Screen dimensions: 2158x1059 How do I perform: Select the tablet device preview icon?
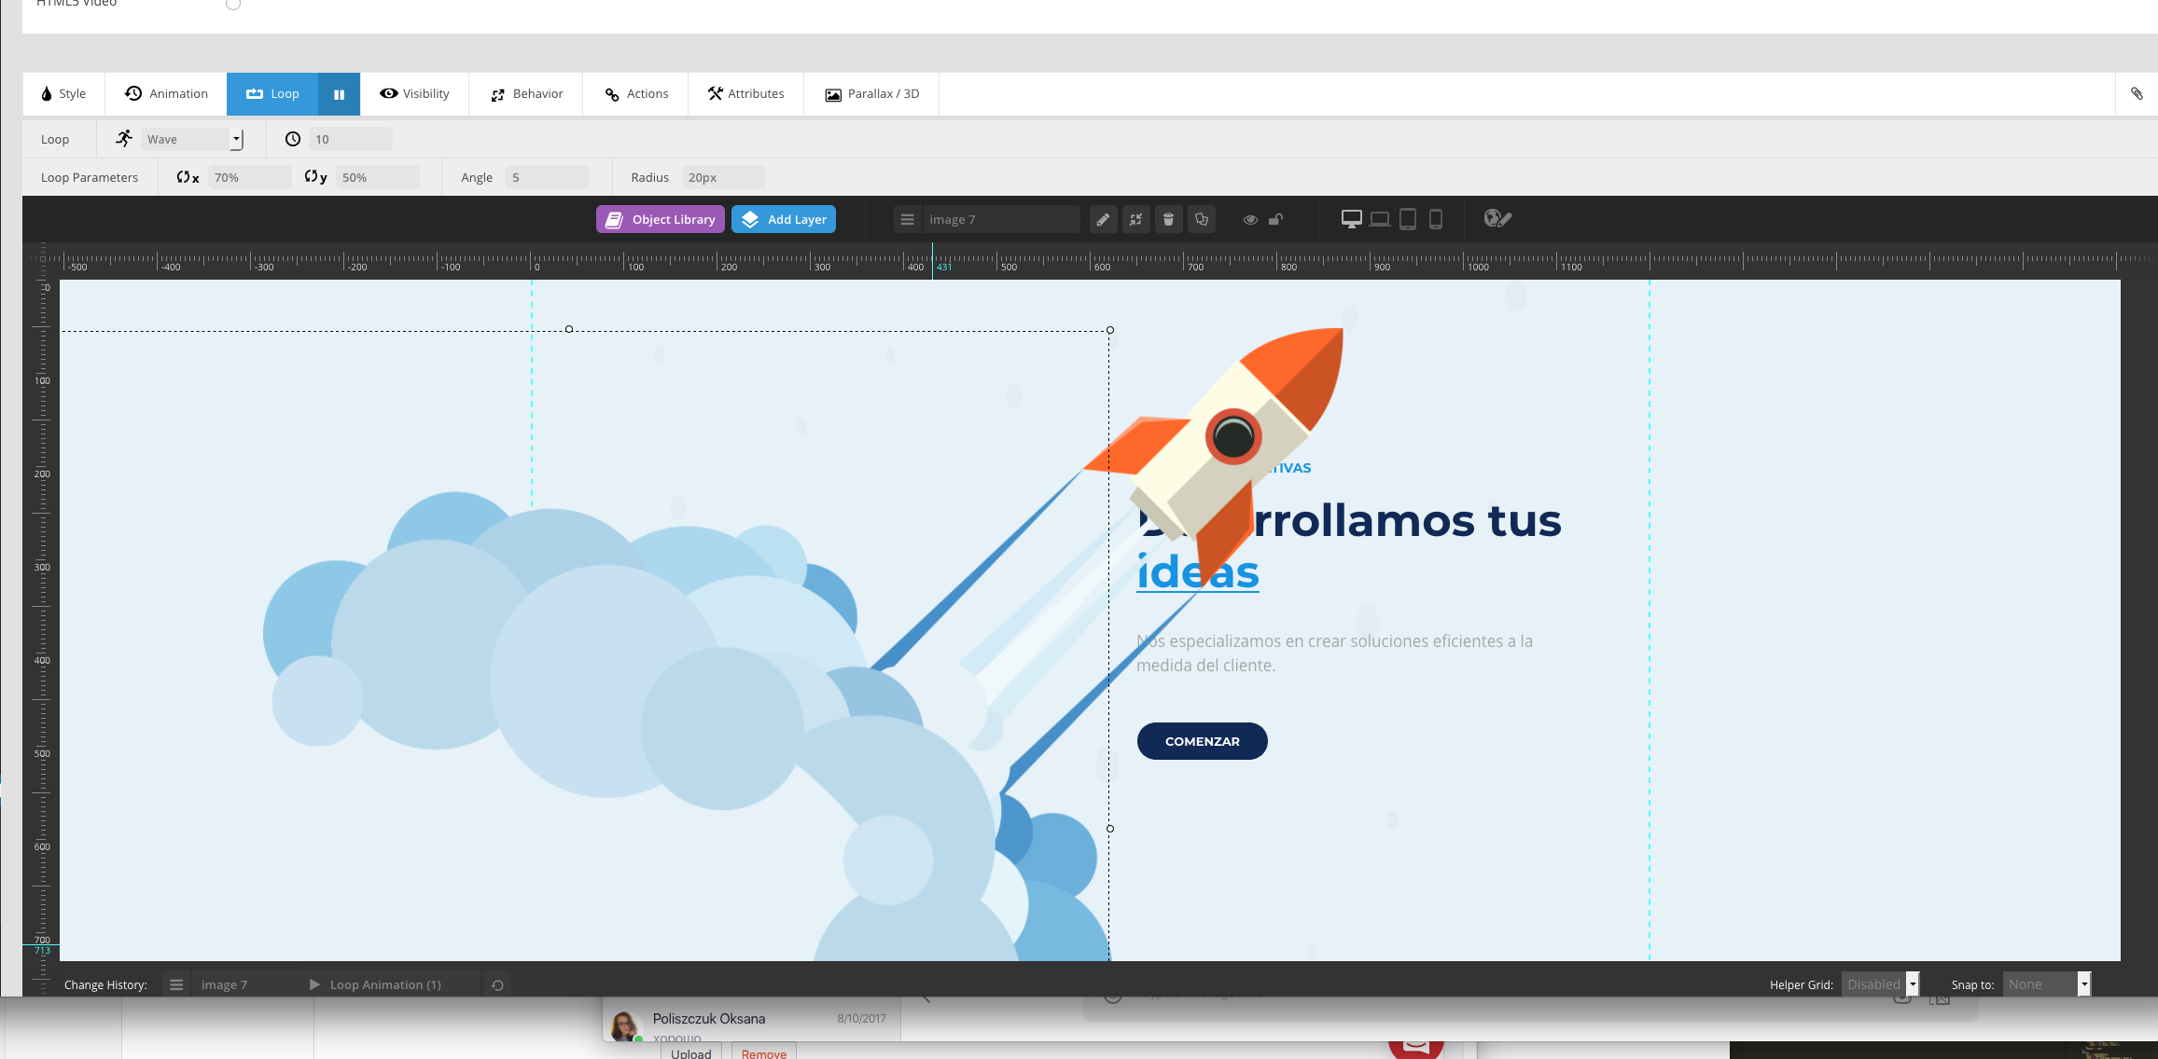pyautogui.click(x=1408, y=219)
